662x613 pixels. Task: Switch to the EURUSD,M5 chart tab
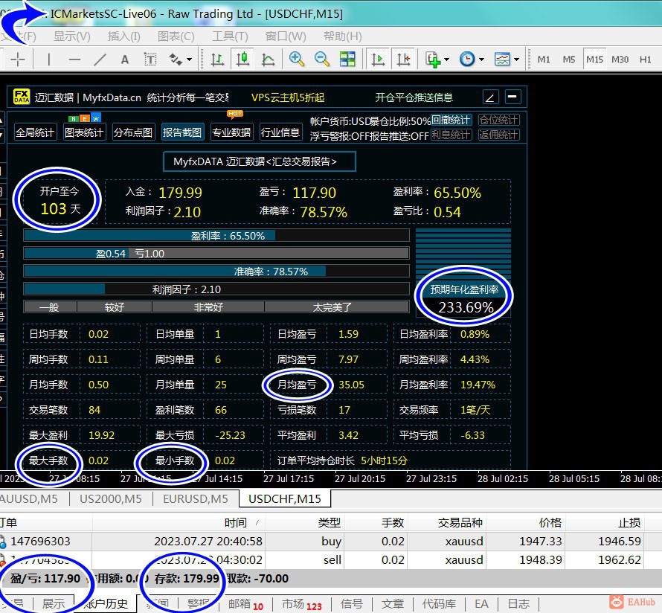(x=196, y=498)
